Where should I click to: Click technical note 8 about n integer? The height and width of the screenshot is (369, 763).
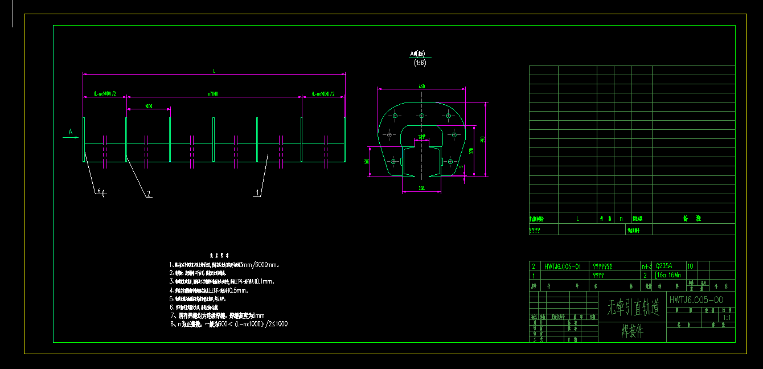coord(229,323)
